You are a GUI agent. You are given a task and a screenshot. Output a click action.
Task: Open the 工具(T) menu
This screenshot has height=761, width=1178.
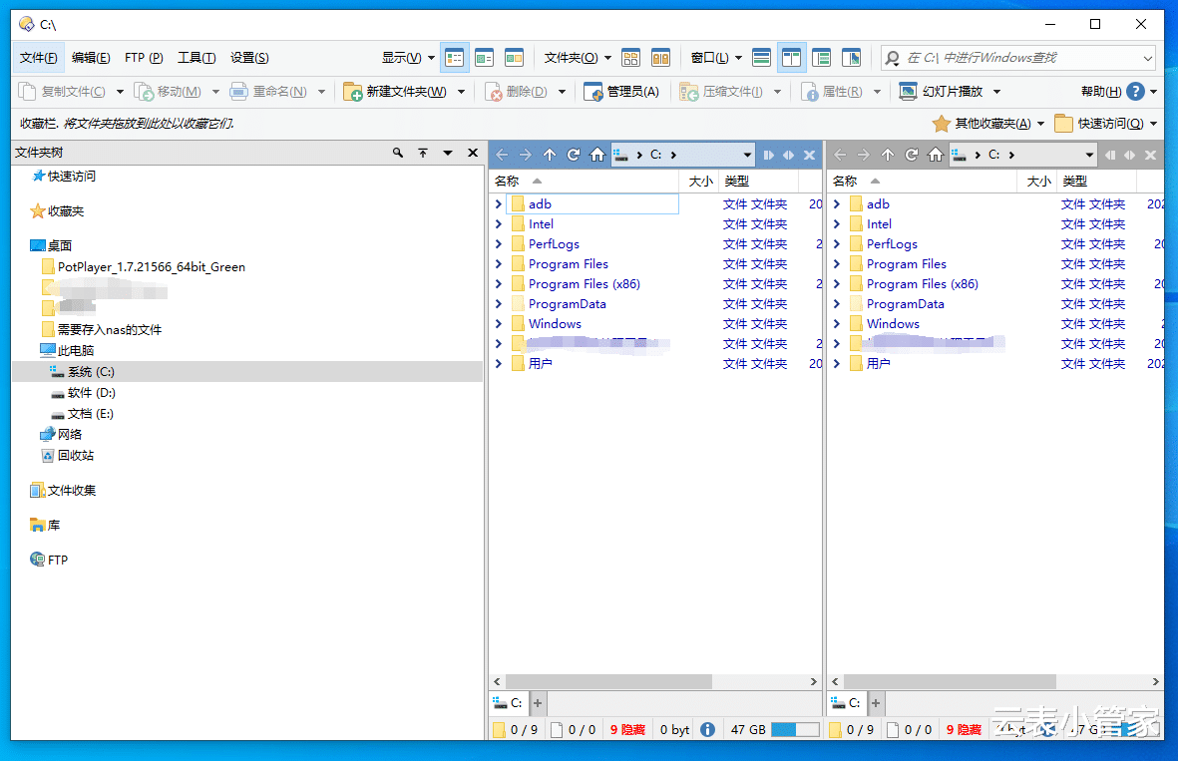click(196, 58)
